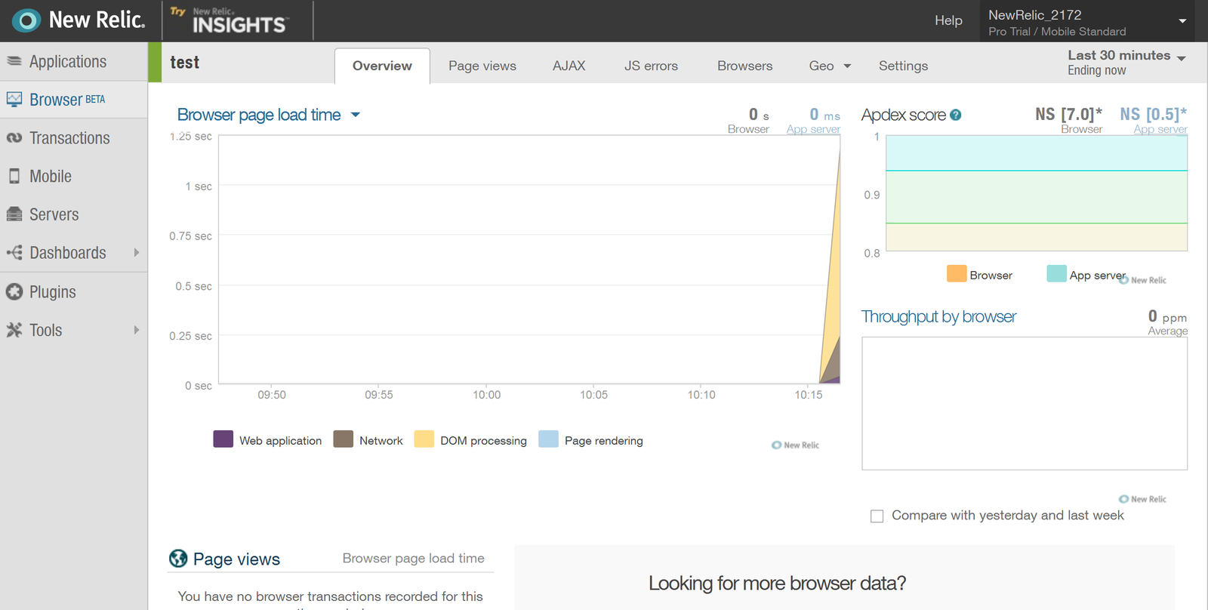The width and height of the screenshot is (1208, 610).
Task: Expand the Tools submenu arrow
Action: coord(137,330)
